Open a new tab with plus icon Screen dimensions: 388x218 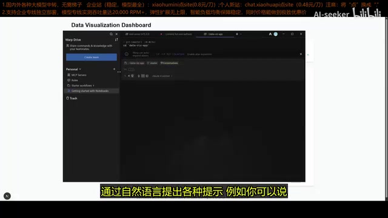tap(237, 34)
